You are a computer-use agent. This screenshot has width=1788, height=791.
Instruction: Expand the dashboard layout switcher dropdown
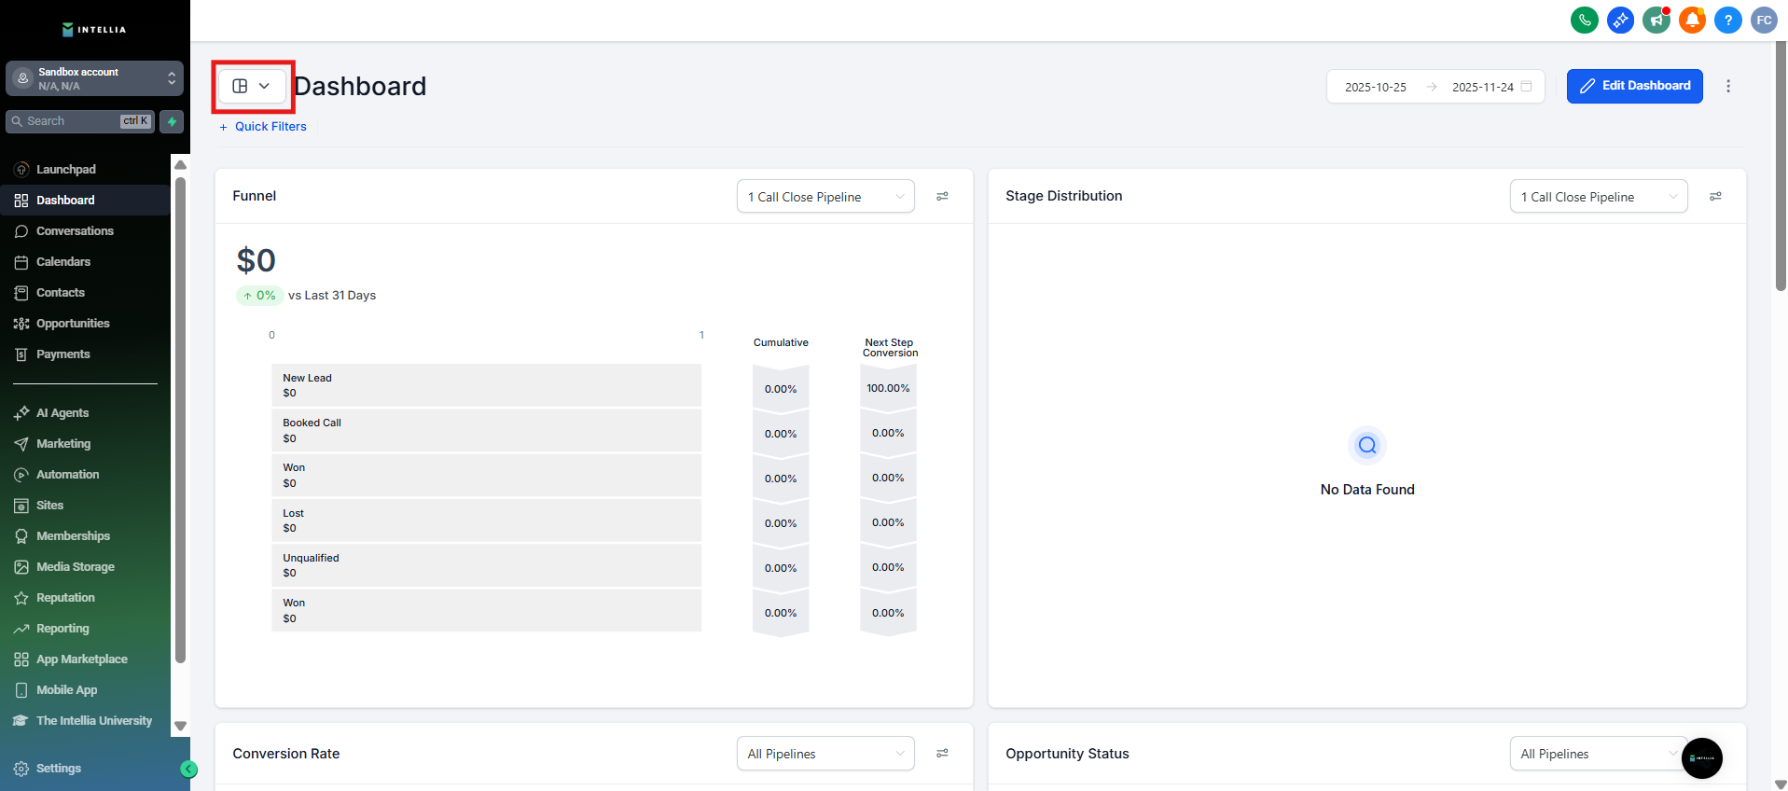pos(252,86)
